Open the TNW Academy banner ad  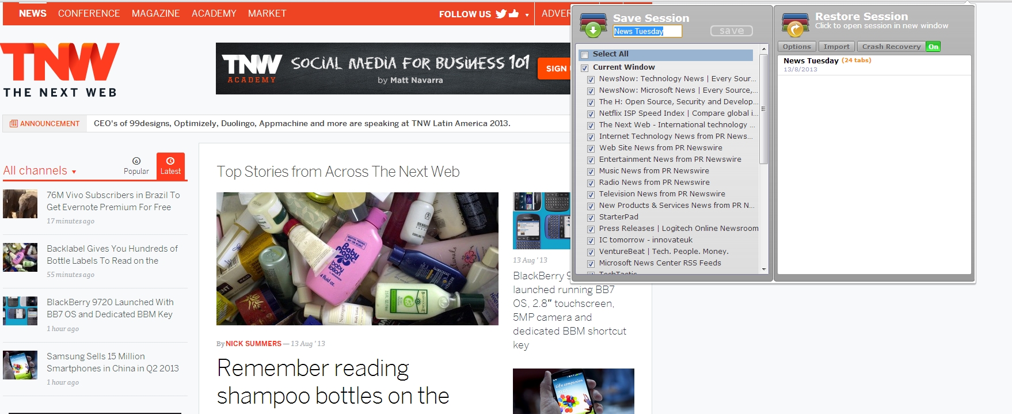(x=393, y=69)
